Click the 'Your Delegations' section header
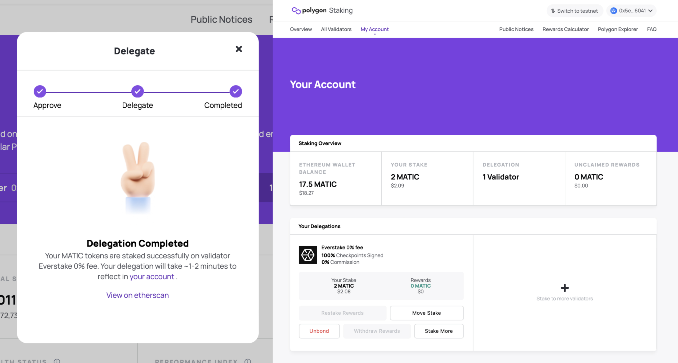The width and height of the screenshot is (678, 363). (x=319, y=226)
